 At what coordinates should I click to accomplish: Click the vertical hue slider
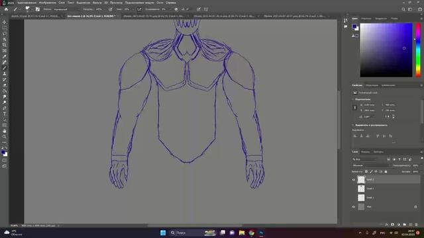click(418, 50)
